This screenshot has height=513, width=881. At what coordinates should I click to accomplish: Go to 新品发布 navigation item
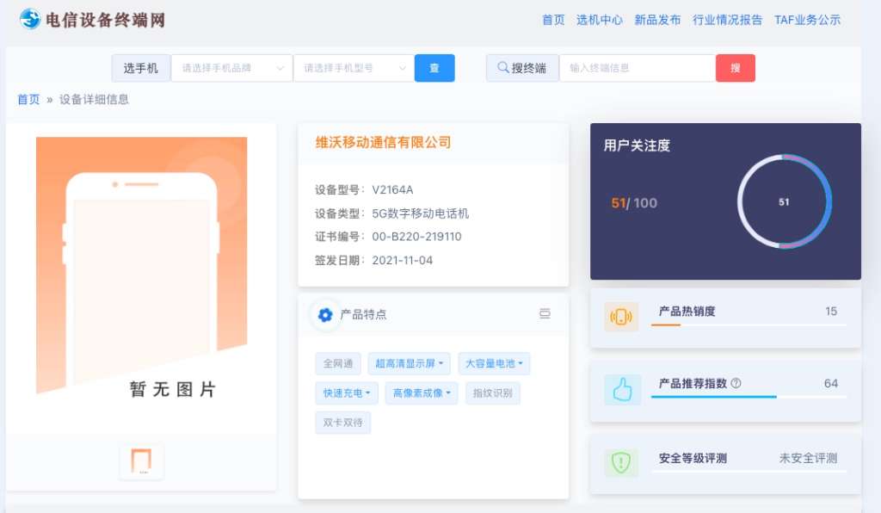(x=657, y=21)
